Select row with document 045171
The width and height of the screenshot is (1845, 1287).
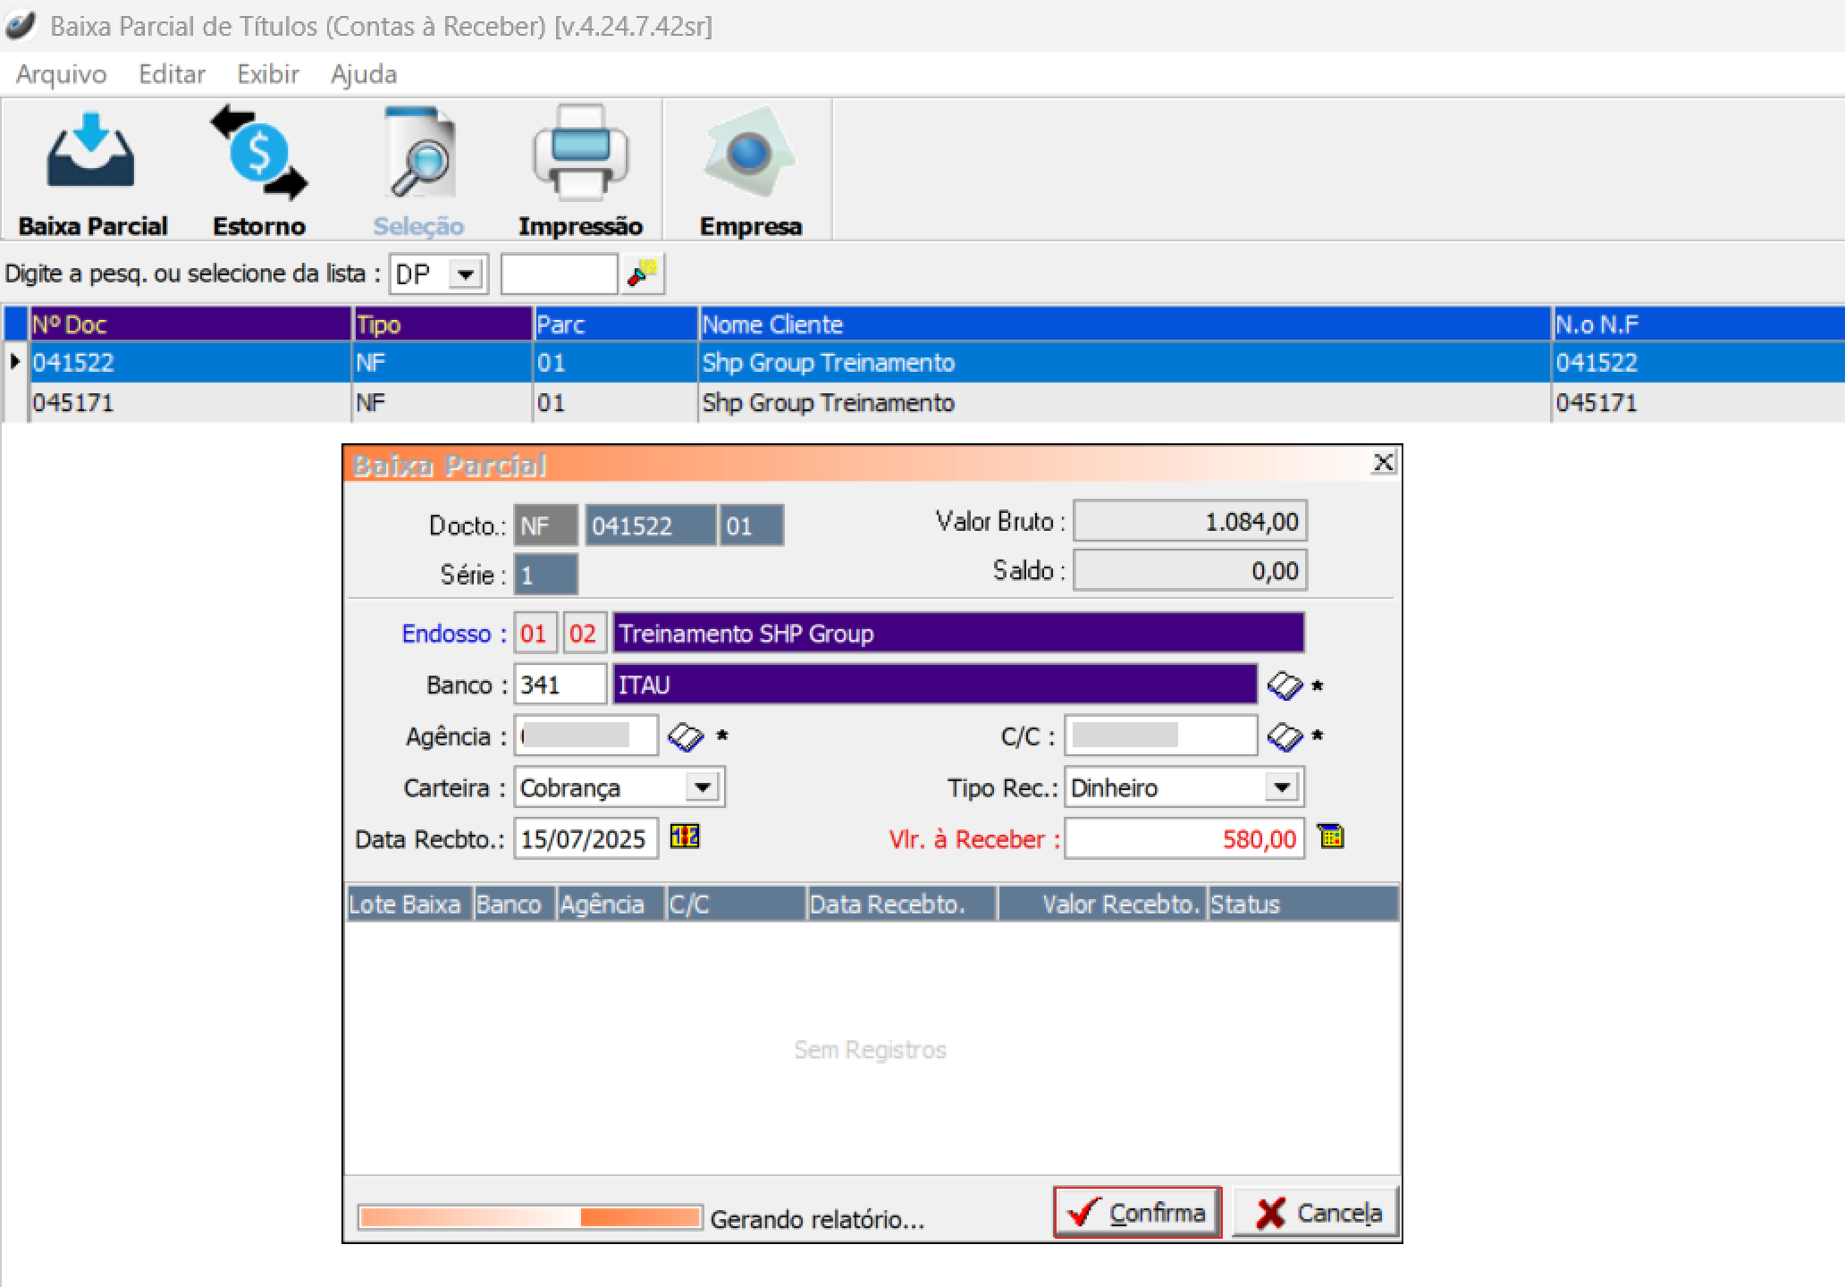(73, 403)
